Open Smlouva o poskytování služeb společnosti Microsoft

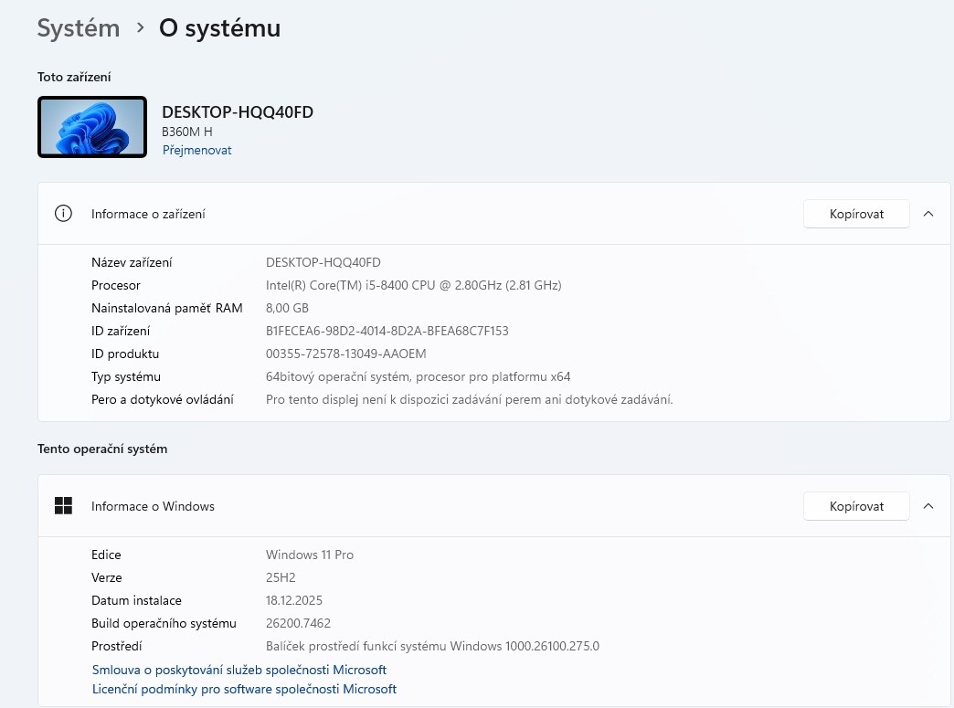pyautogui.click(x=238, y=669)
